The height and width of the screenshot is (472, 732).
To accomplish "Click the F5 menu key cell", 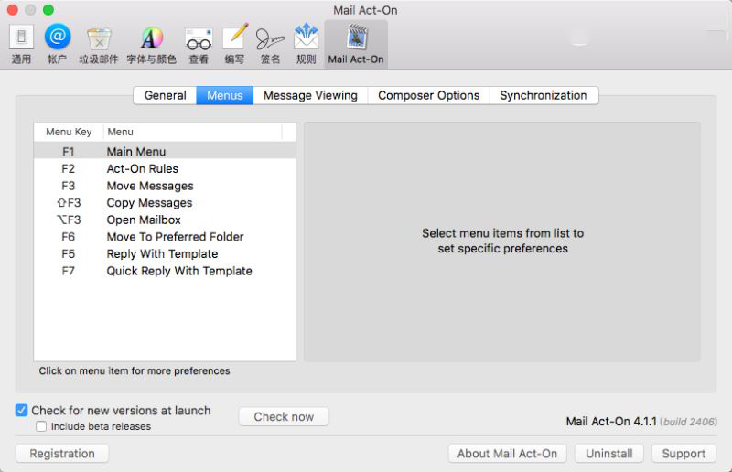I will (68, 254).
